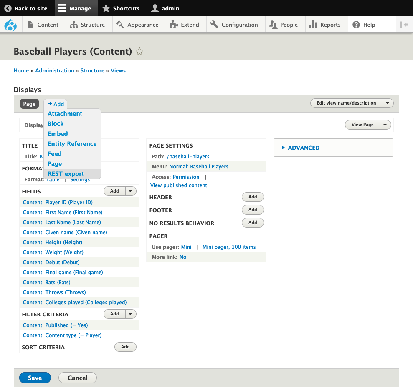This screenshot has width=413, height=390.
Task: Open the View published content link
Action: (x=178, y=185)
